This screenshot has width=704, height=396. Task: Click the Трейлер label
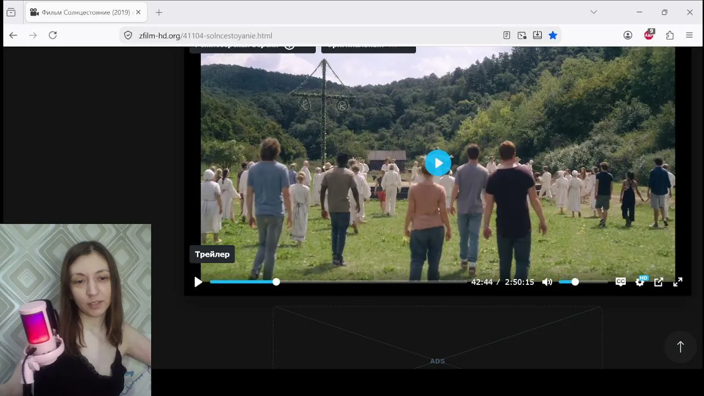(212, 254)
